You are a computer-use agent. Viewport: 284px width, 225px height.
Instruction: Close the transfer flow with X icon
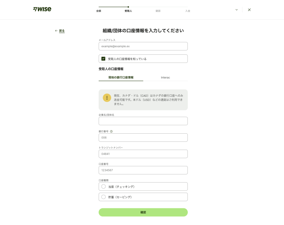click(249, 10)
